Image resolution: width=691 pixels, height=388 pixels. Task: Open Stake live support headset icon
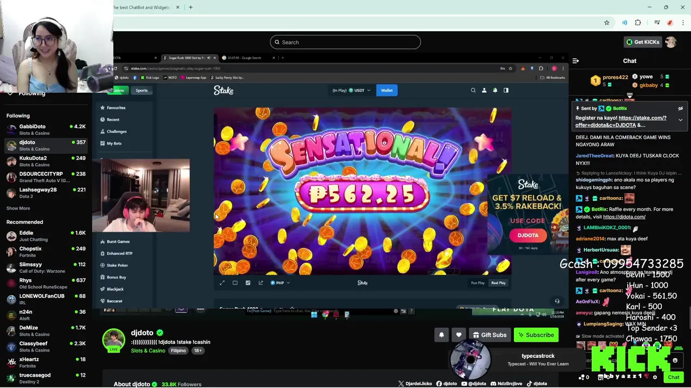point(557,301)
